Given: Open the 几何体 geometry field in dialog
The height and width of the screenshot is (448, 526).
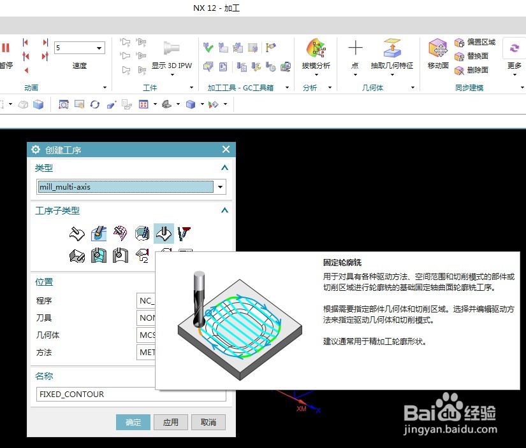Looking at the screenshot, I should (x=146, y=335).
